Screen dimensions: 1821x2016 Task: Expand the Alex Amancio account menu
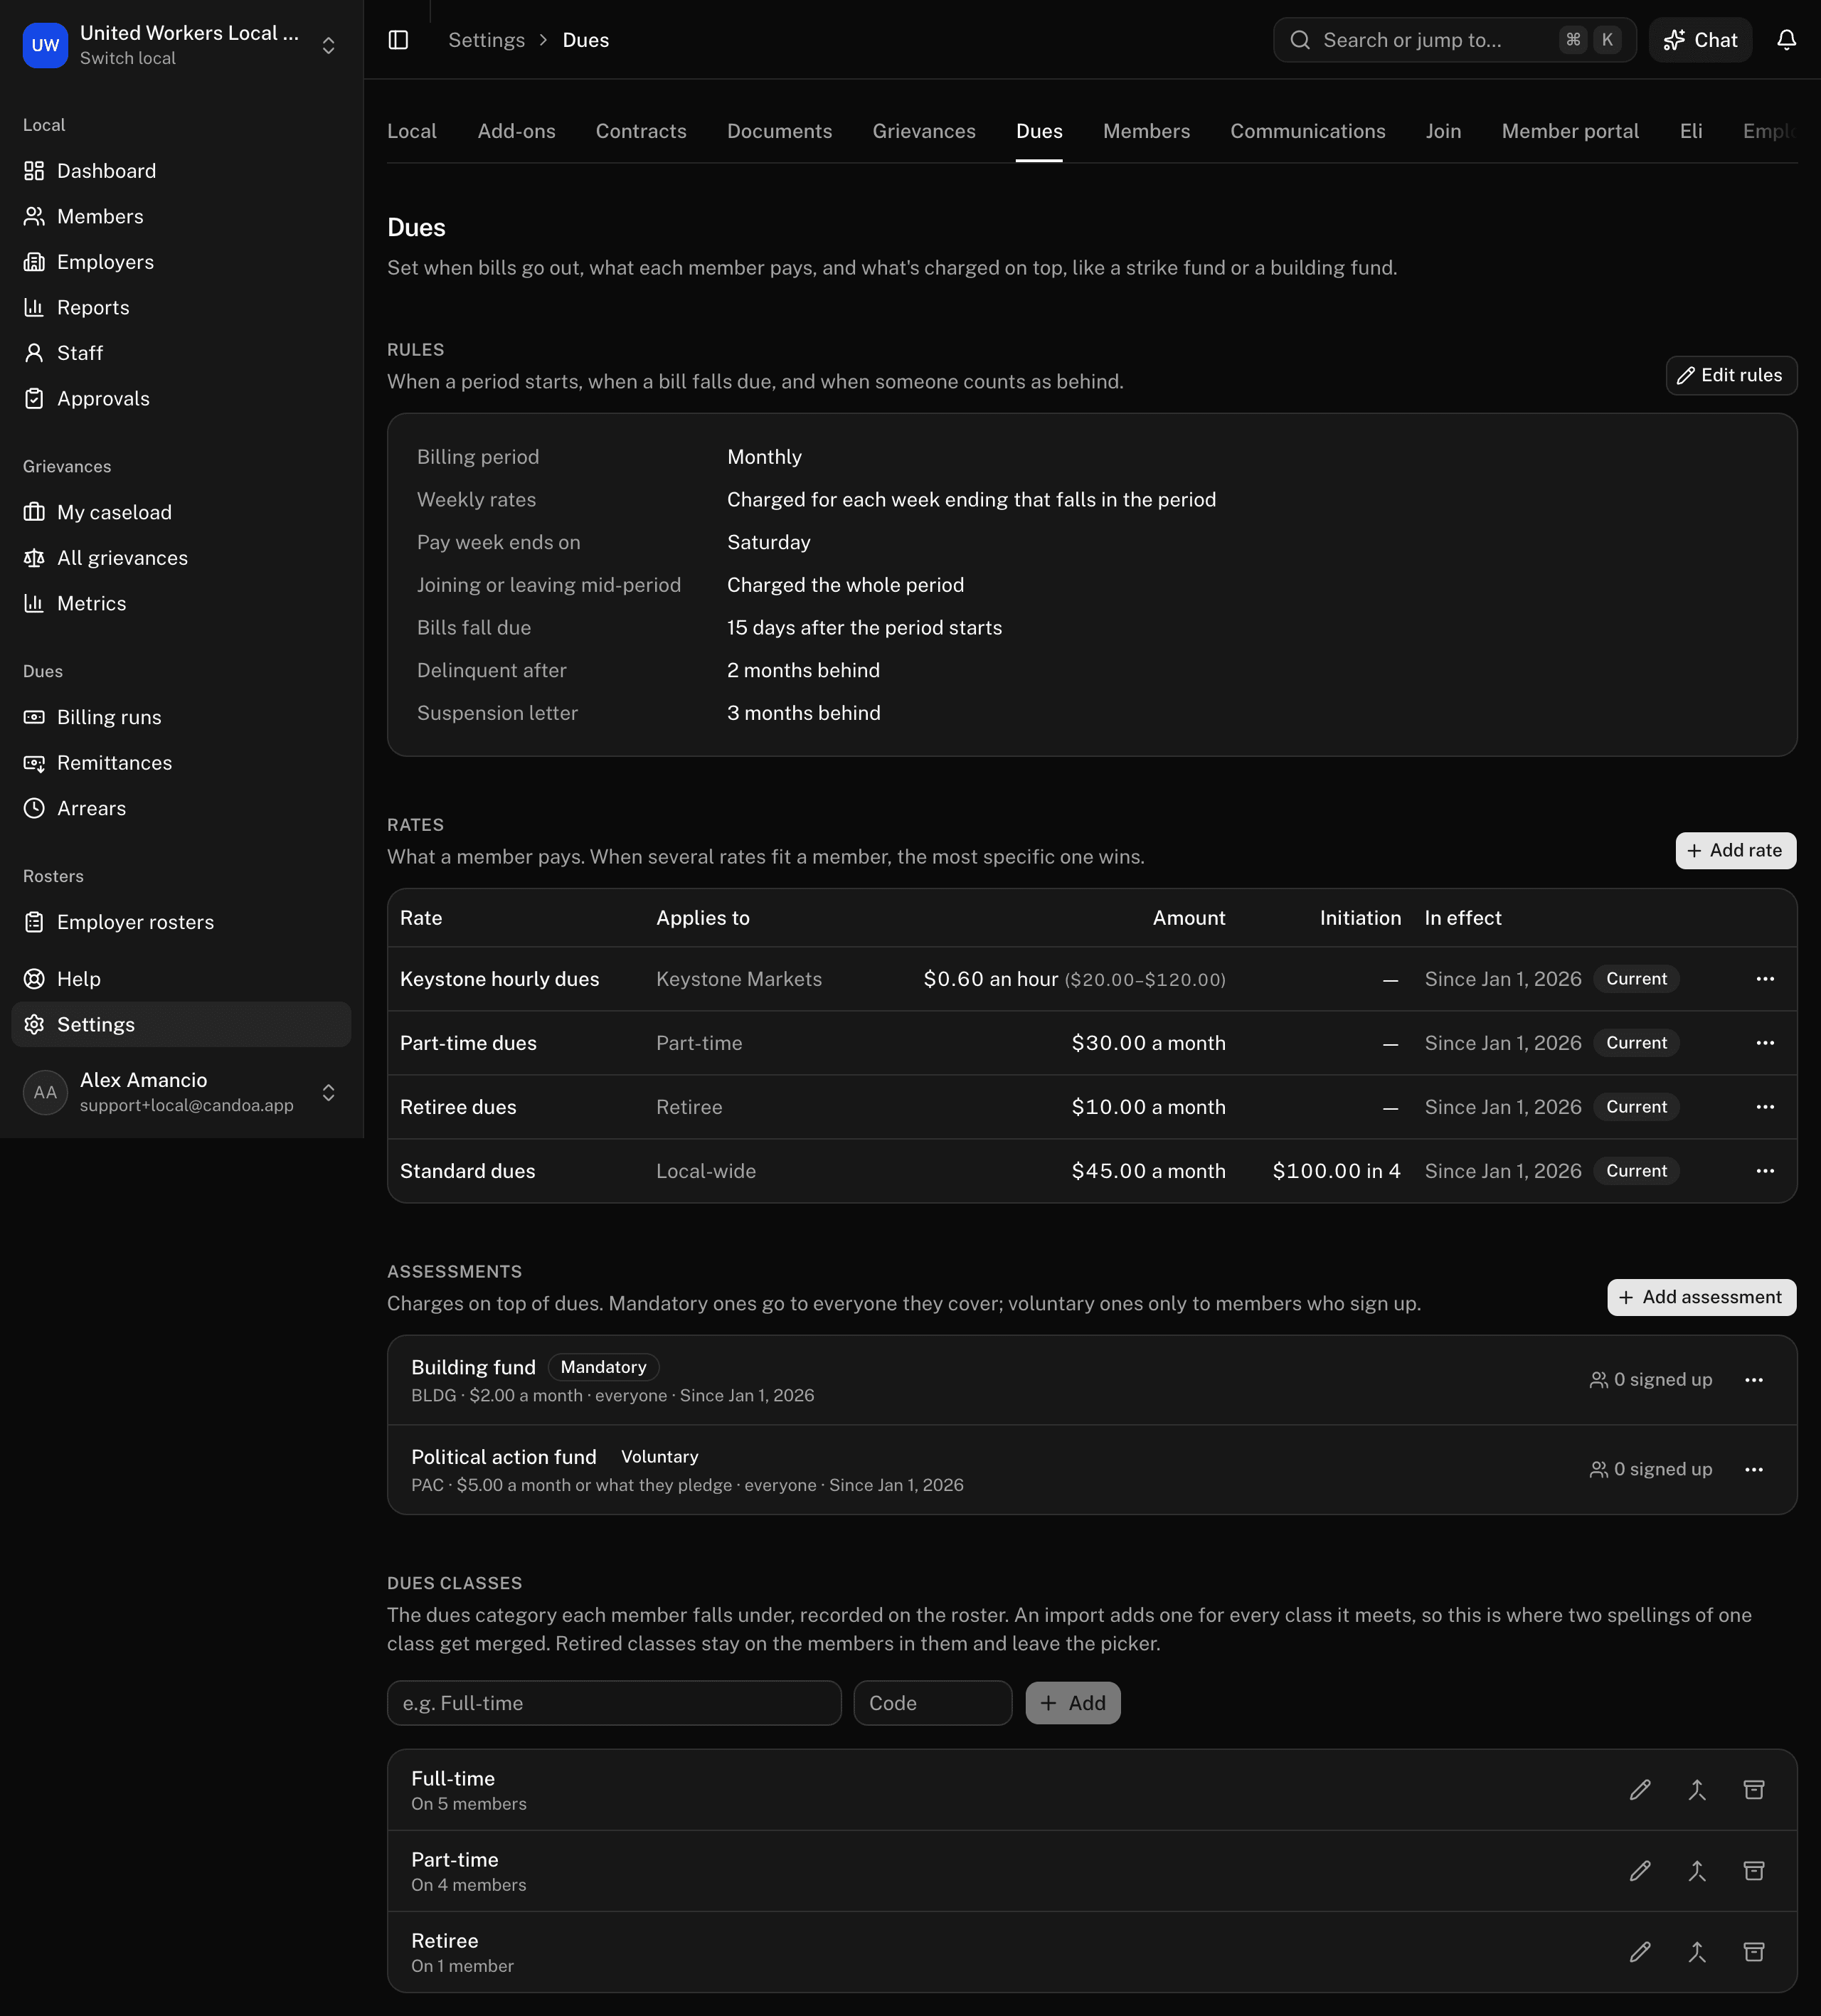click(181, 1092)
